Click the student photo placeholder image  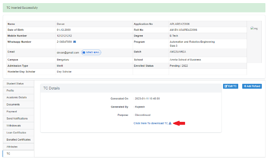pos(254,28)
